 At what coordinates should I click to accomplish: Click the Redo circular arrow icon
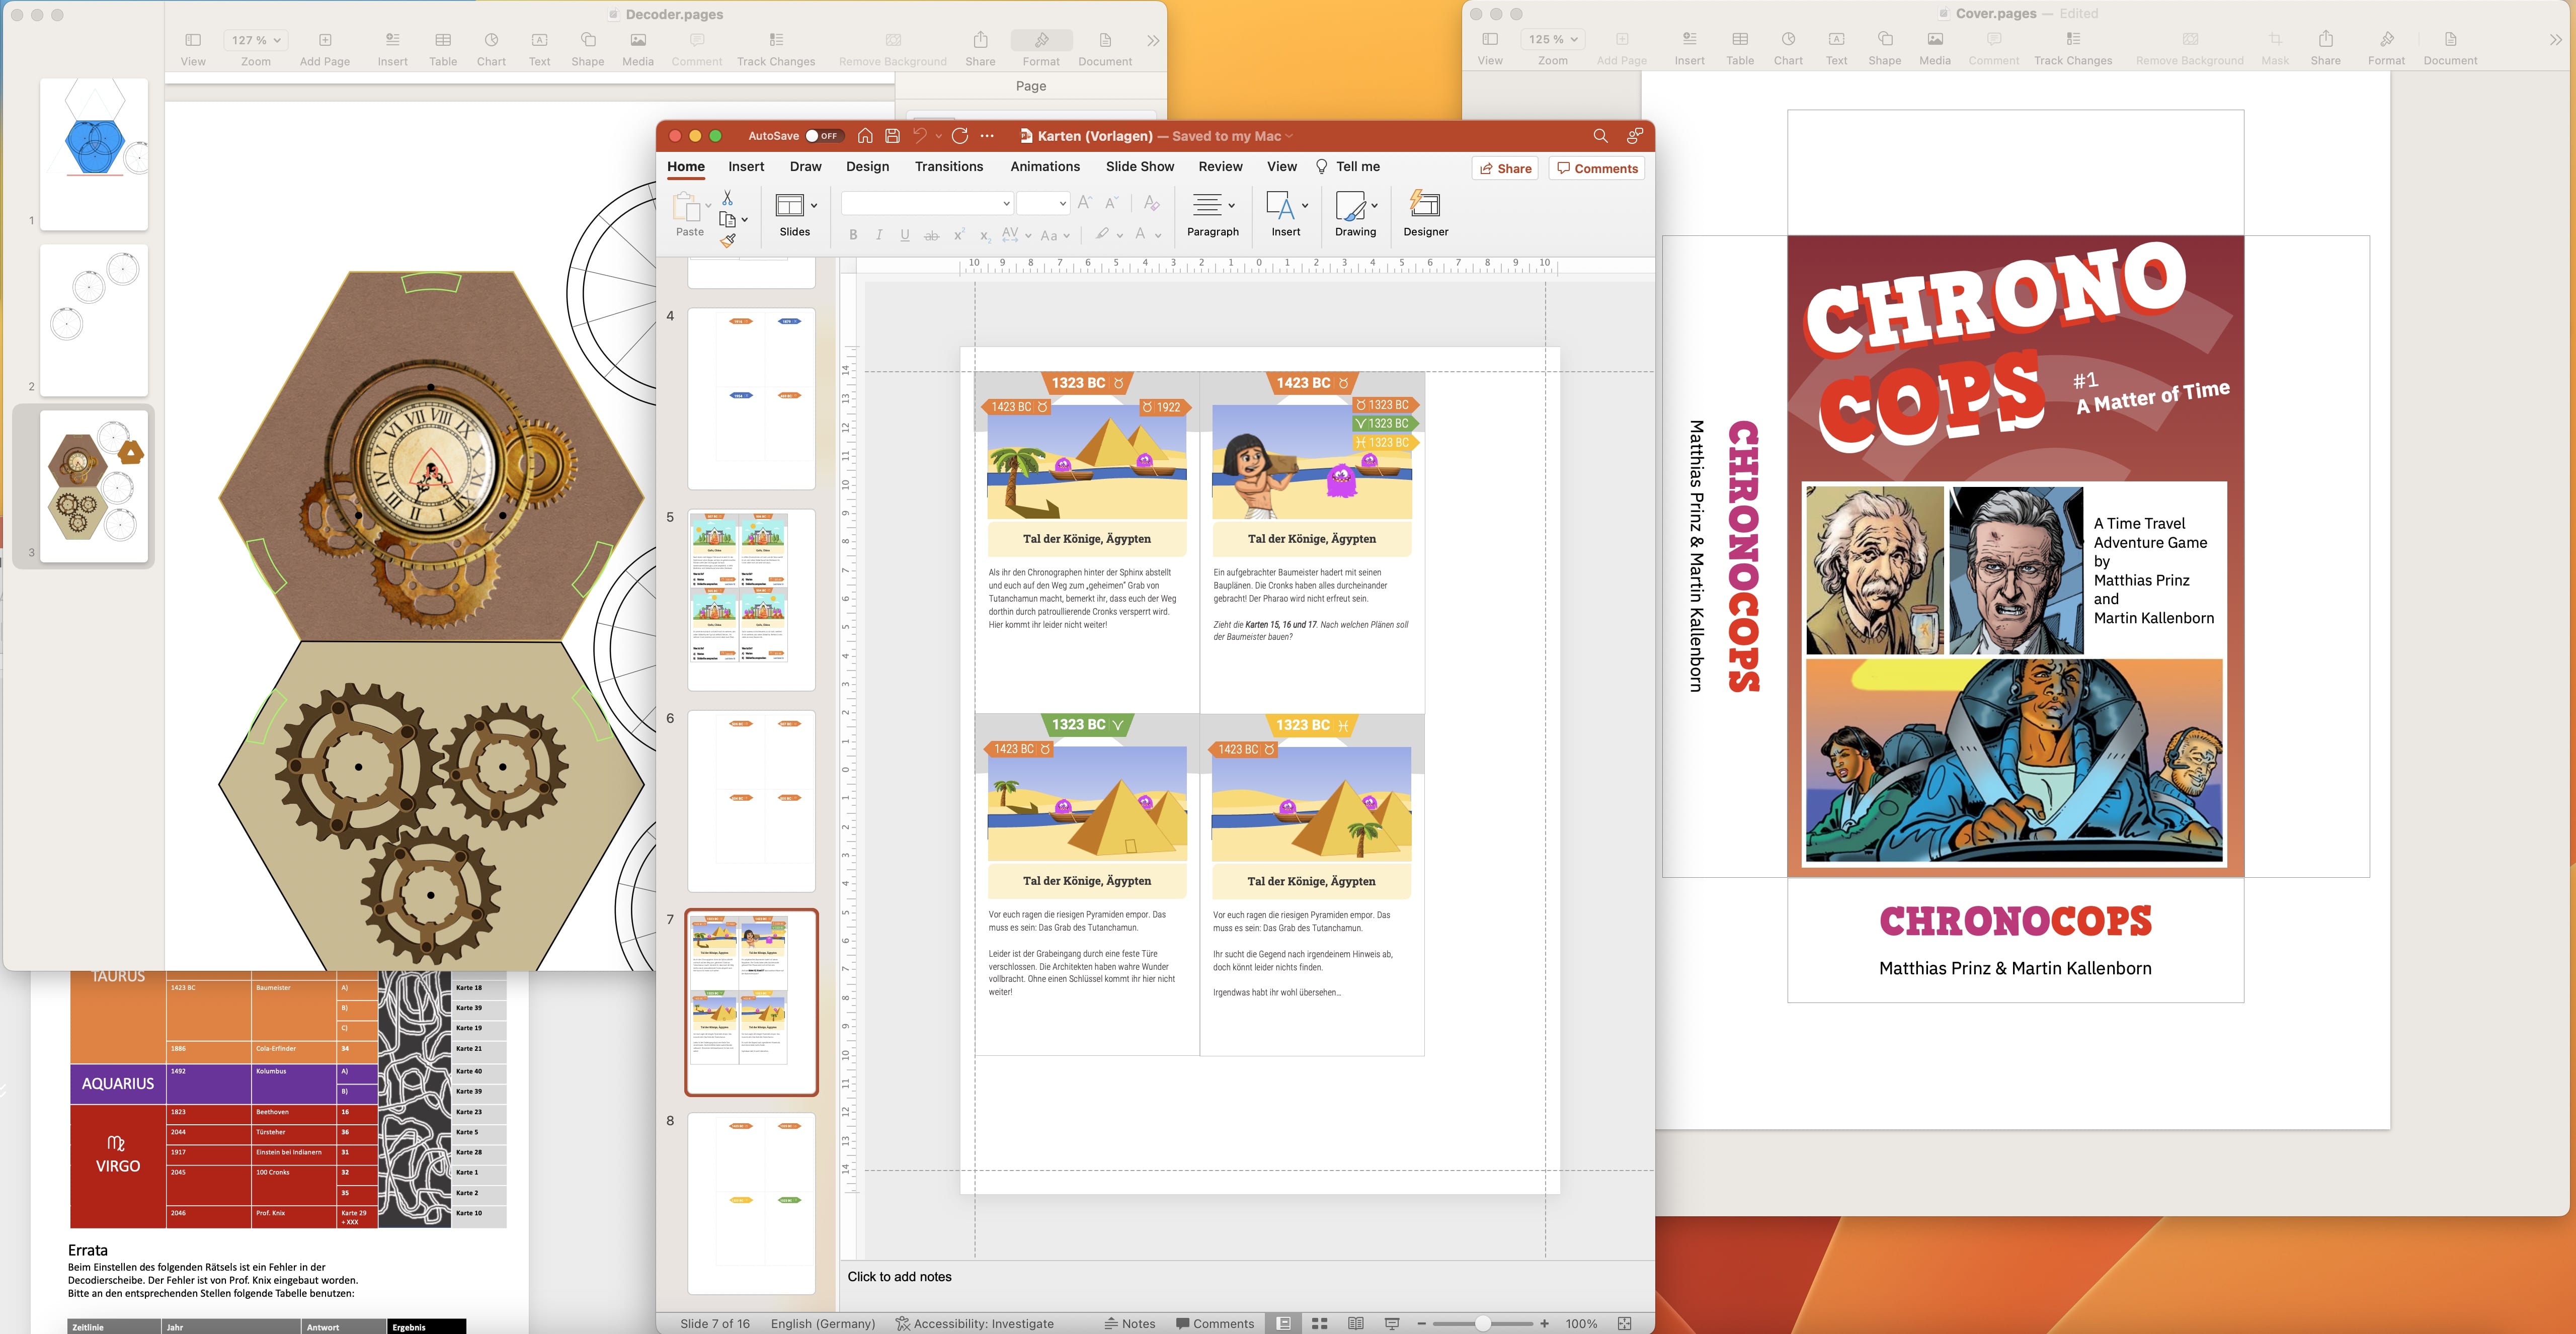(x=960, y=136)
